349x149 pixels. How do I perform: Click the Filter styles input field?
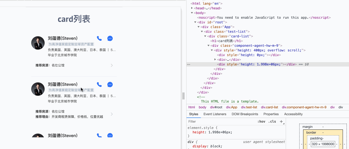(221, 122)
